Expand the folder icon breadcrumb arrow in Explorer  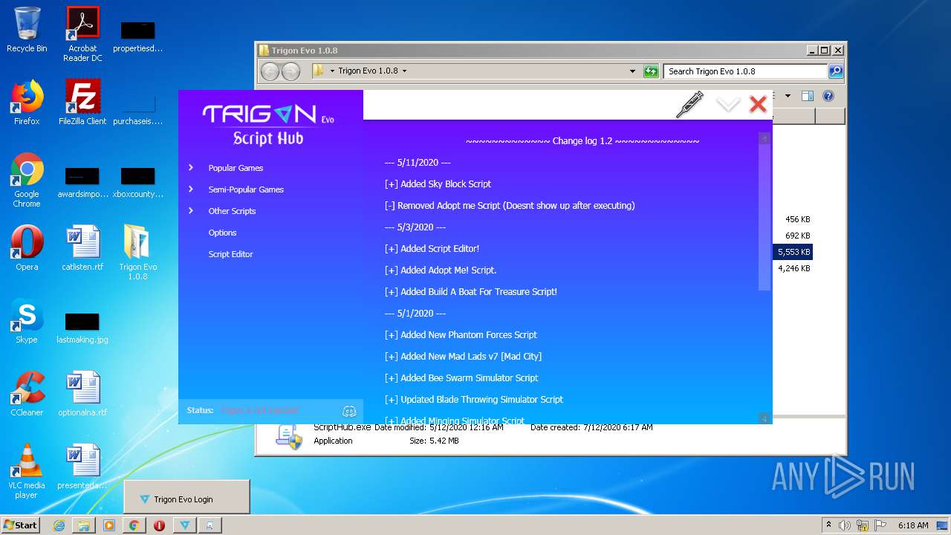tap(333, 71)
